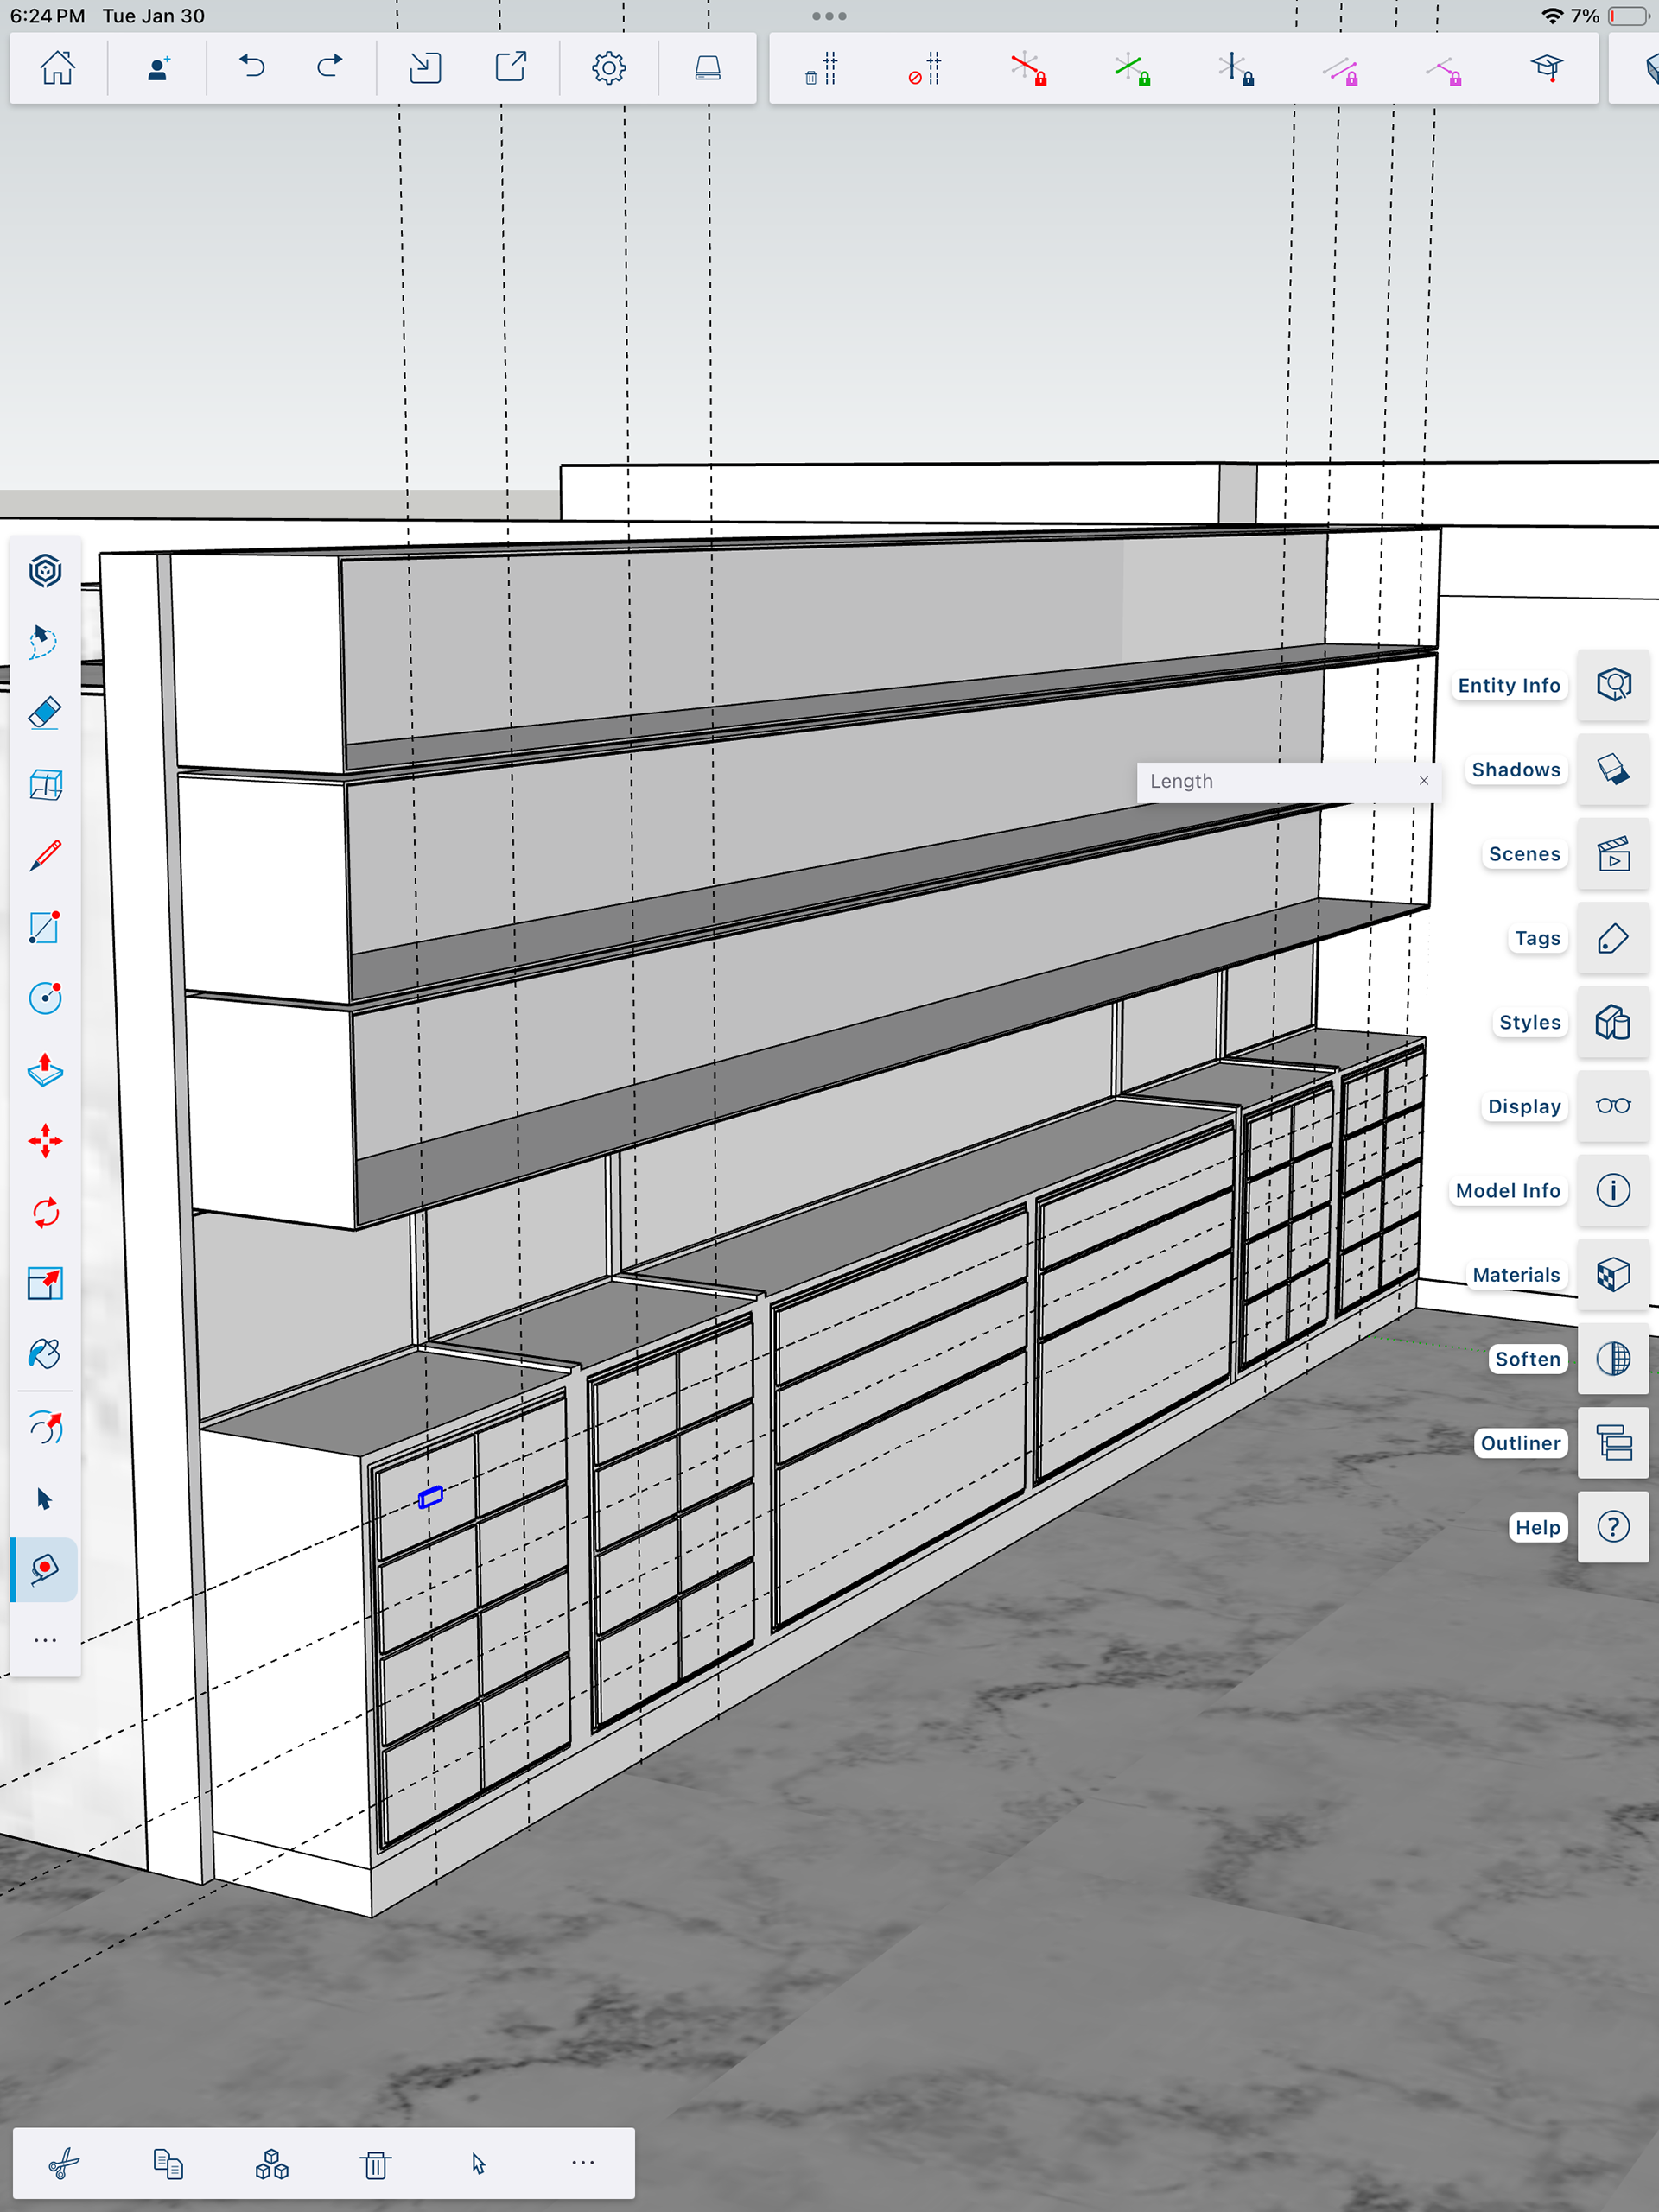Screen dimensions: 1659x2212
Task: Select the Push/Pull tool
Action: coord(45,1069)
